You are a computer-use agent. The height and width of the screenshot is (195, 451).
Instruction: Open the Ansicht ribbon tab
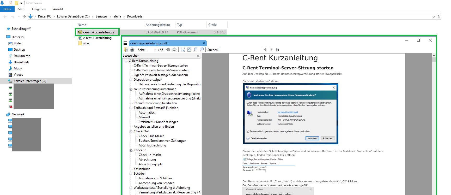(x=58, y=9)
